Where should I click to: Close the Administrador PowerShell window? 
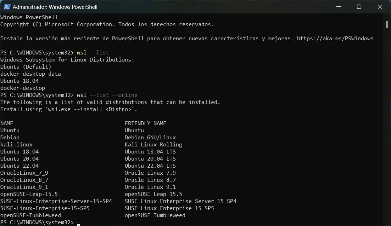[x=380, y=7]
